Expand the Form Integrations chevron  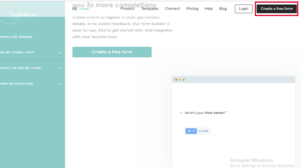pyautogui.click(x=60, y=84)
